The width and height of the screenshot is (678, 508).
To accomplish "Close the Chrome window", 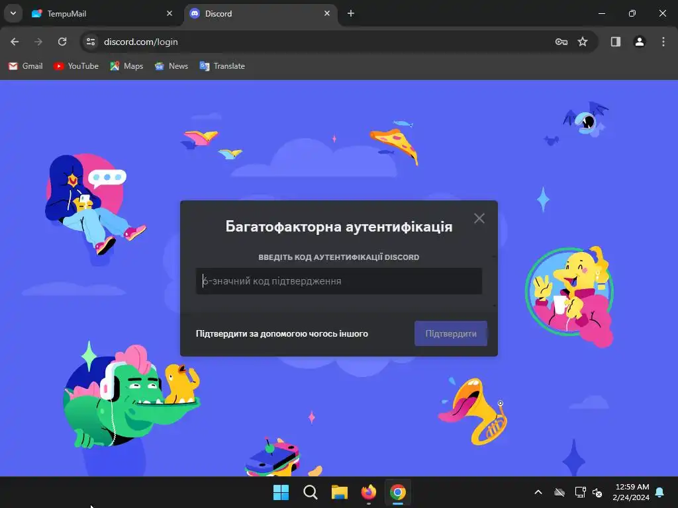I will pyautogui.click(x=662, y=13).
